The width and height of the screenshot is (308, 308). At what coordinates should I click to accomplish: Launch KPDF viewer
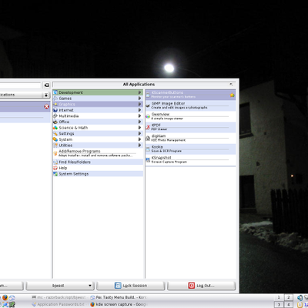click(x=190, y=127)
